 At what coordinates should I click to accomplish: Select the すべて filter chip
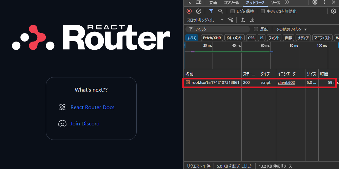click(x=192, y=38)
